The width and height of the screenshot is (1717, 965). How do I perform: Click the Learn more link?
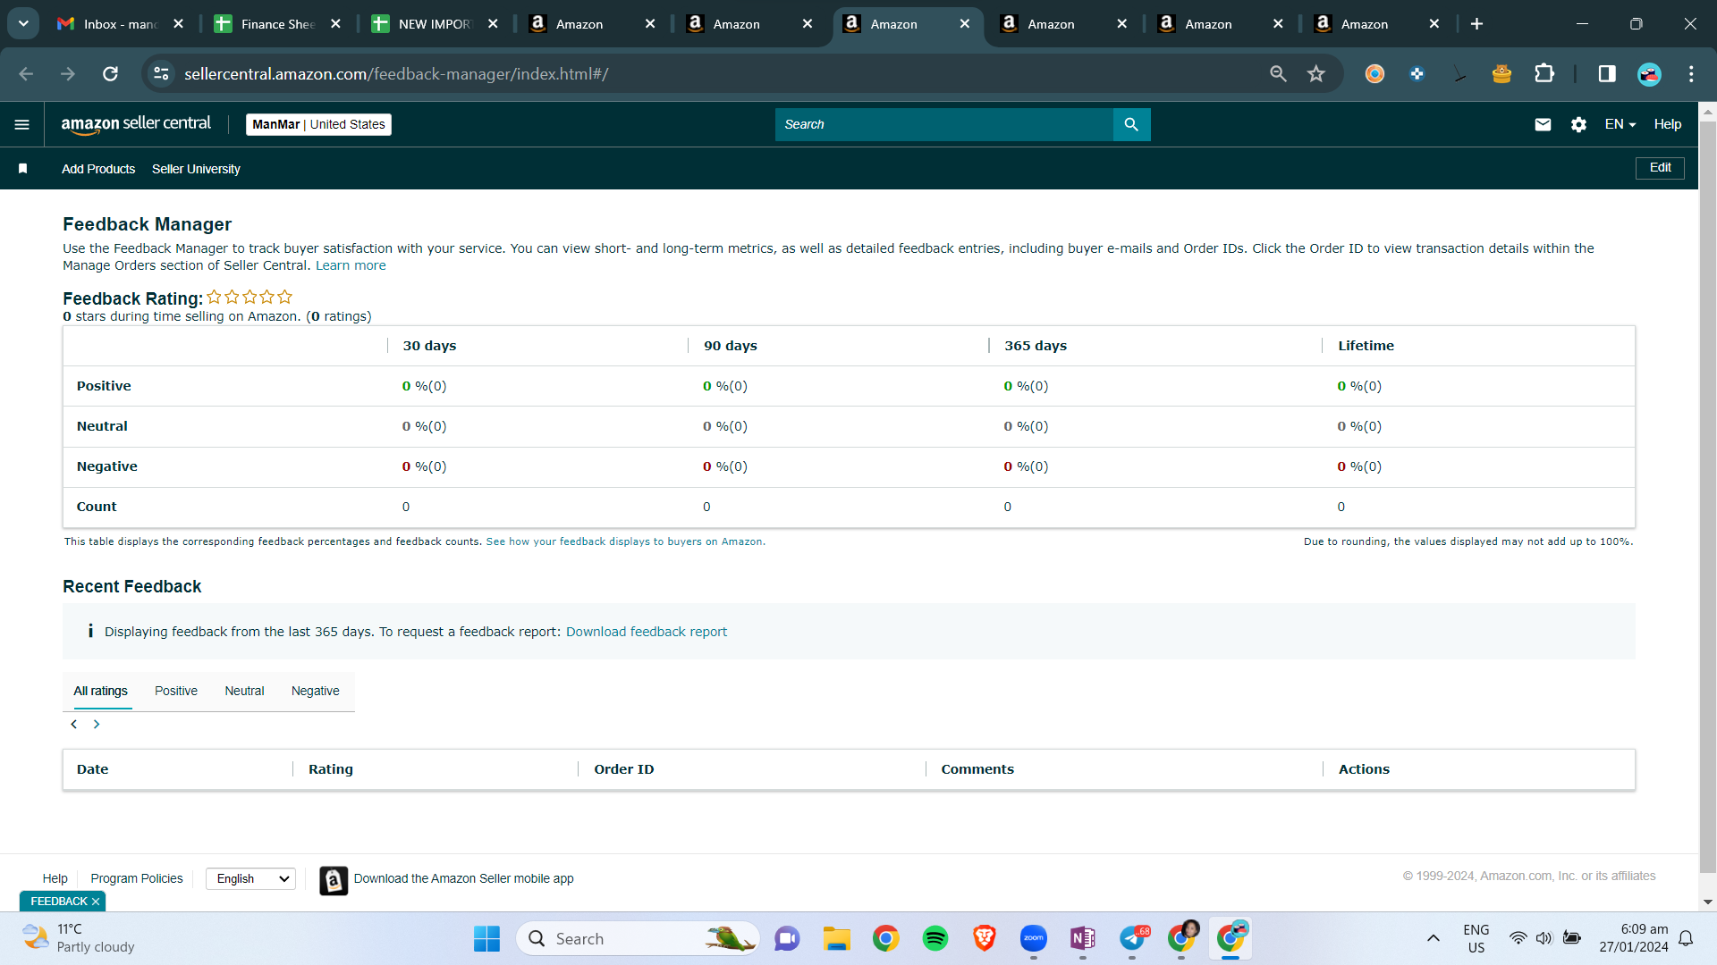coord(351,266)
